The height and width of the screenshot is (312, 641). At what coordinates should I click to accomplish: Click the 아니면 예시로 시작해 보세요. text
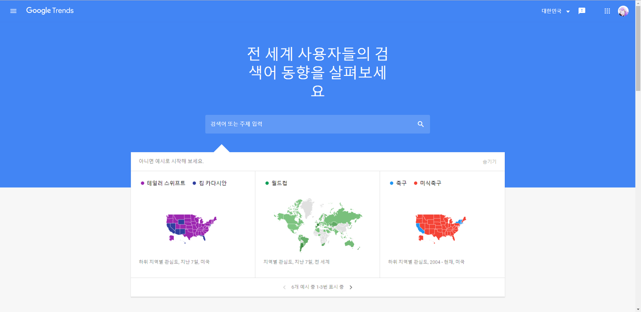[x=171, y=161]
